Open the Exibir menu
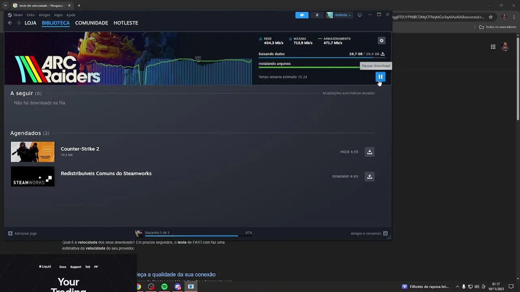The image size is (520, 292). point(31,15)
